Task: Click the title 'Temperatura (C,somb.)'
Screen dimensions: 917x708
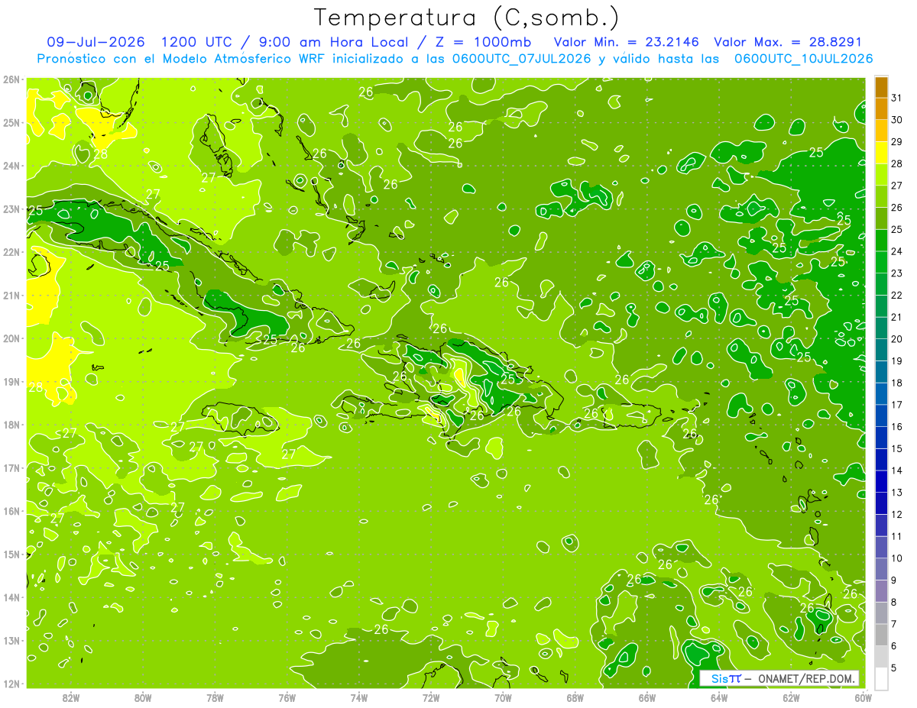Action: pos(466,18)
